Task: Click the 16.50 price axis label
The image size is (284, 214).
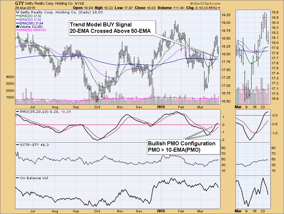Action: [226, 101]
